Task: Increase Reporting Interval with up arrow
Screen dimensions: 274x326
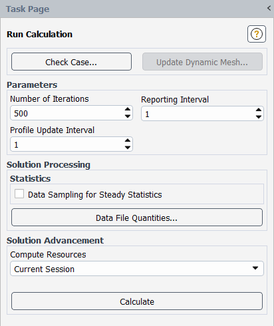Action: point(259,110)
